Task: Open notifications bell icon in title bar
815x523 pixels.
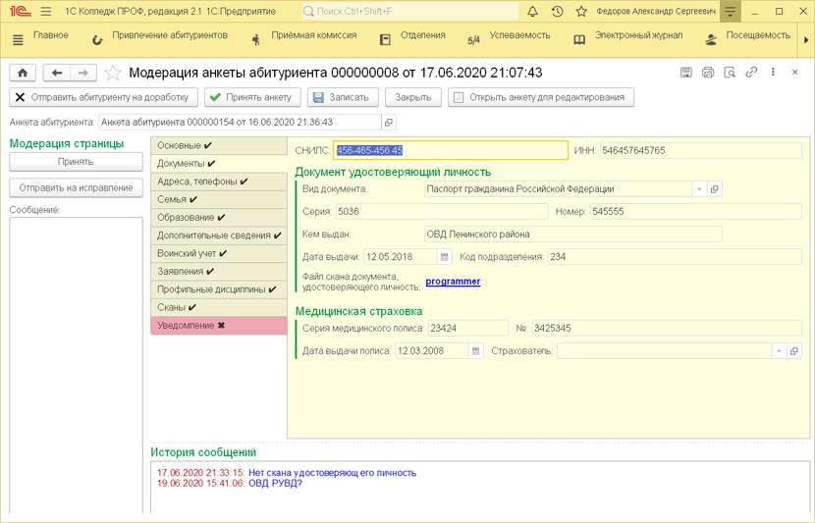Action: [532, 12]
